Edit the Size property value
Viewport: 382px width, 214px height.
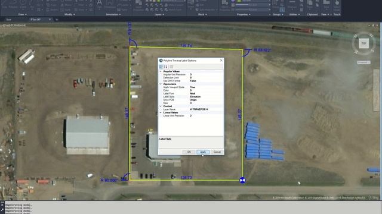[206, 103]
